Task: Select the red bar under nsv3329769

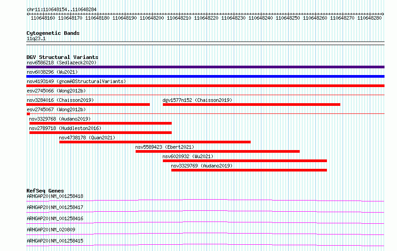Action: tap(249, 170)
